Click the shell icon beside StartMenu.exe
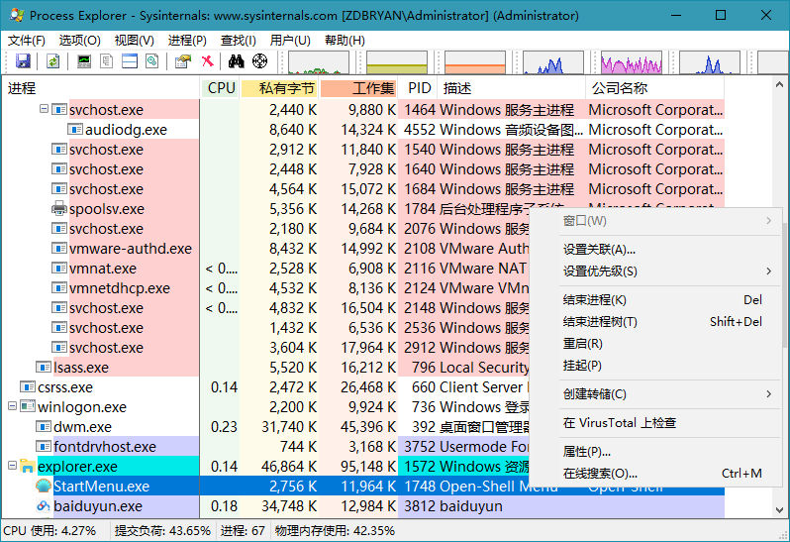790x542 pixels. point(44,487)
